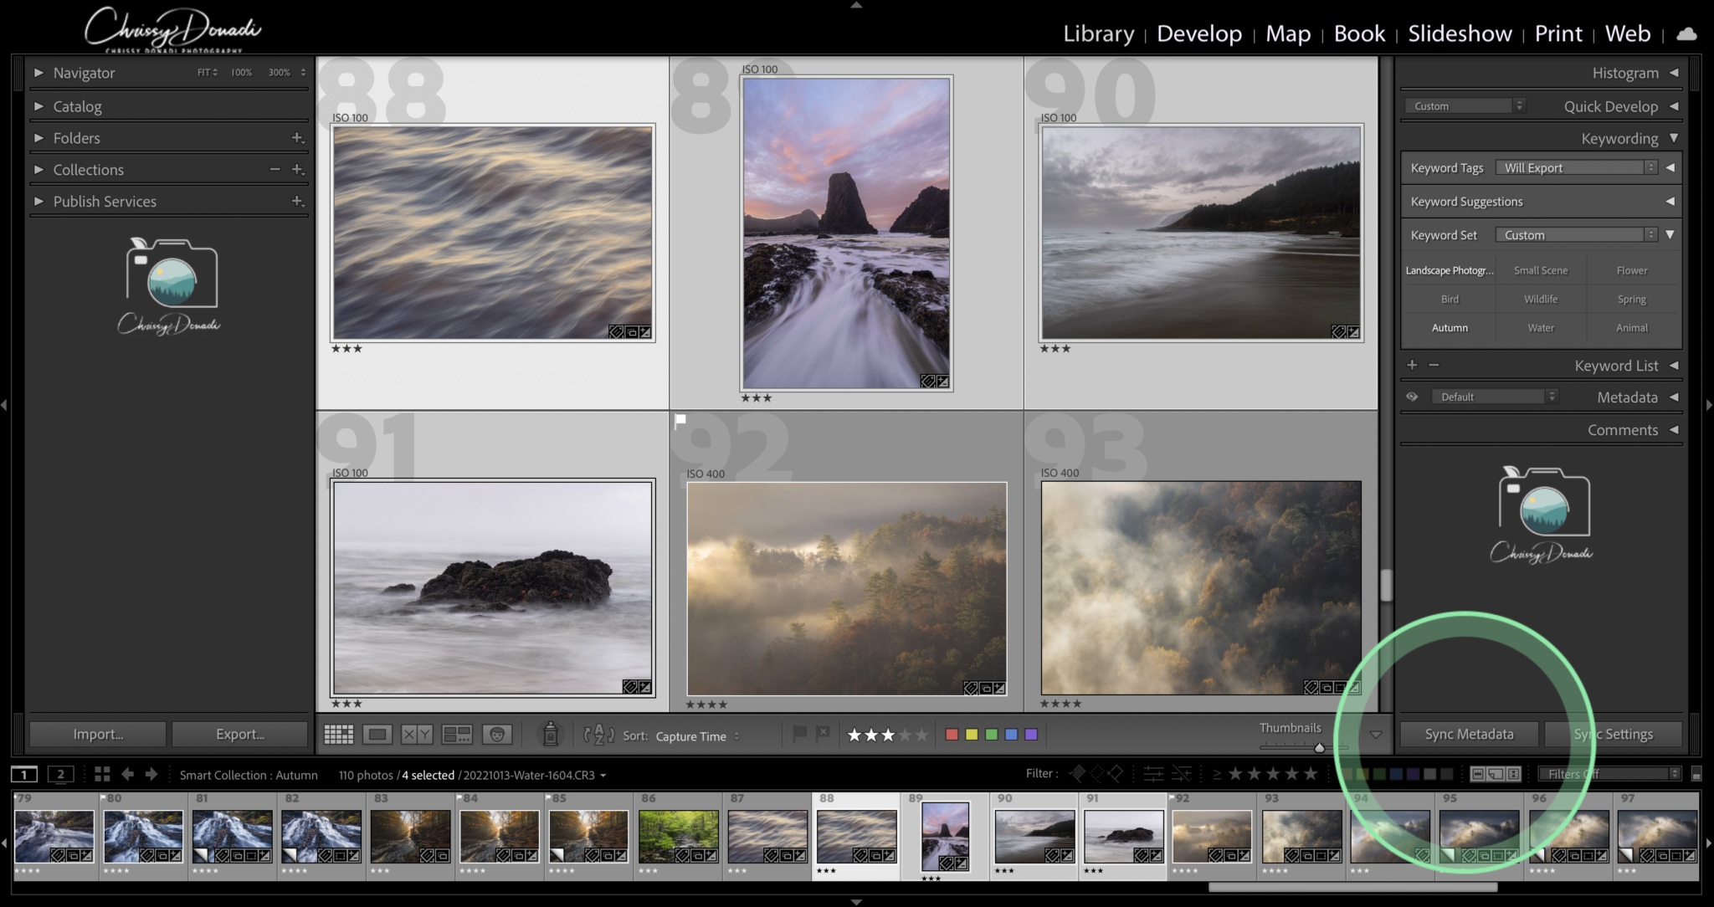
Task: Expand the Navigator panel
Action: pos(38,73)
